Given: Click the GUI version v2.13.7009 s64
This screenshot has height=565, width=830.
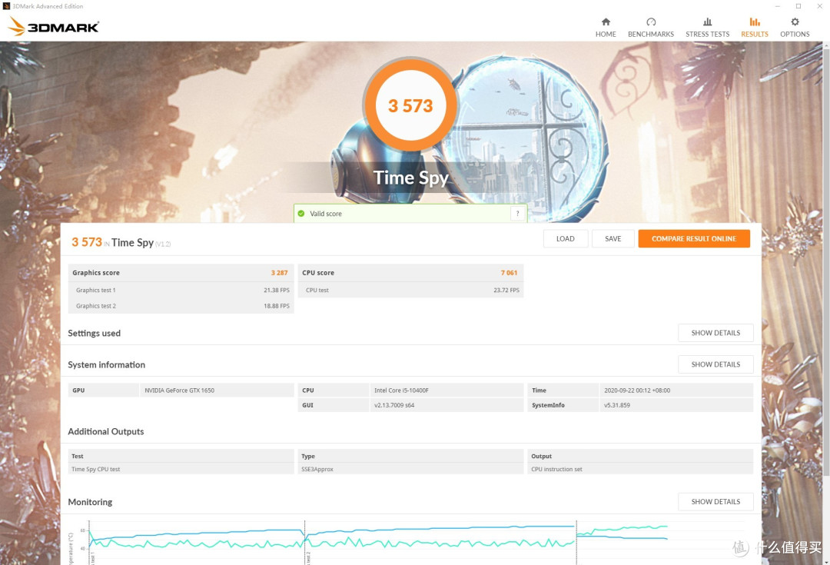Looking at the screenshot, I should 393,405.
